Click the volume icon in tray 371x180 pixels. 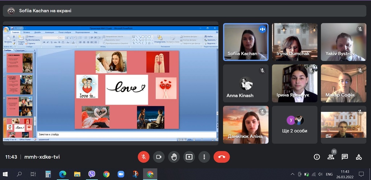(320, 174)
